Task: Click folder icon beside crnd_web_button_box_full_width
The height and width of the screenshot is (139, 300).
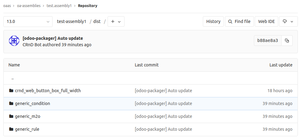Action: coord(11,91)
